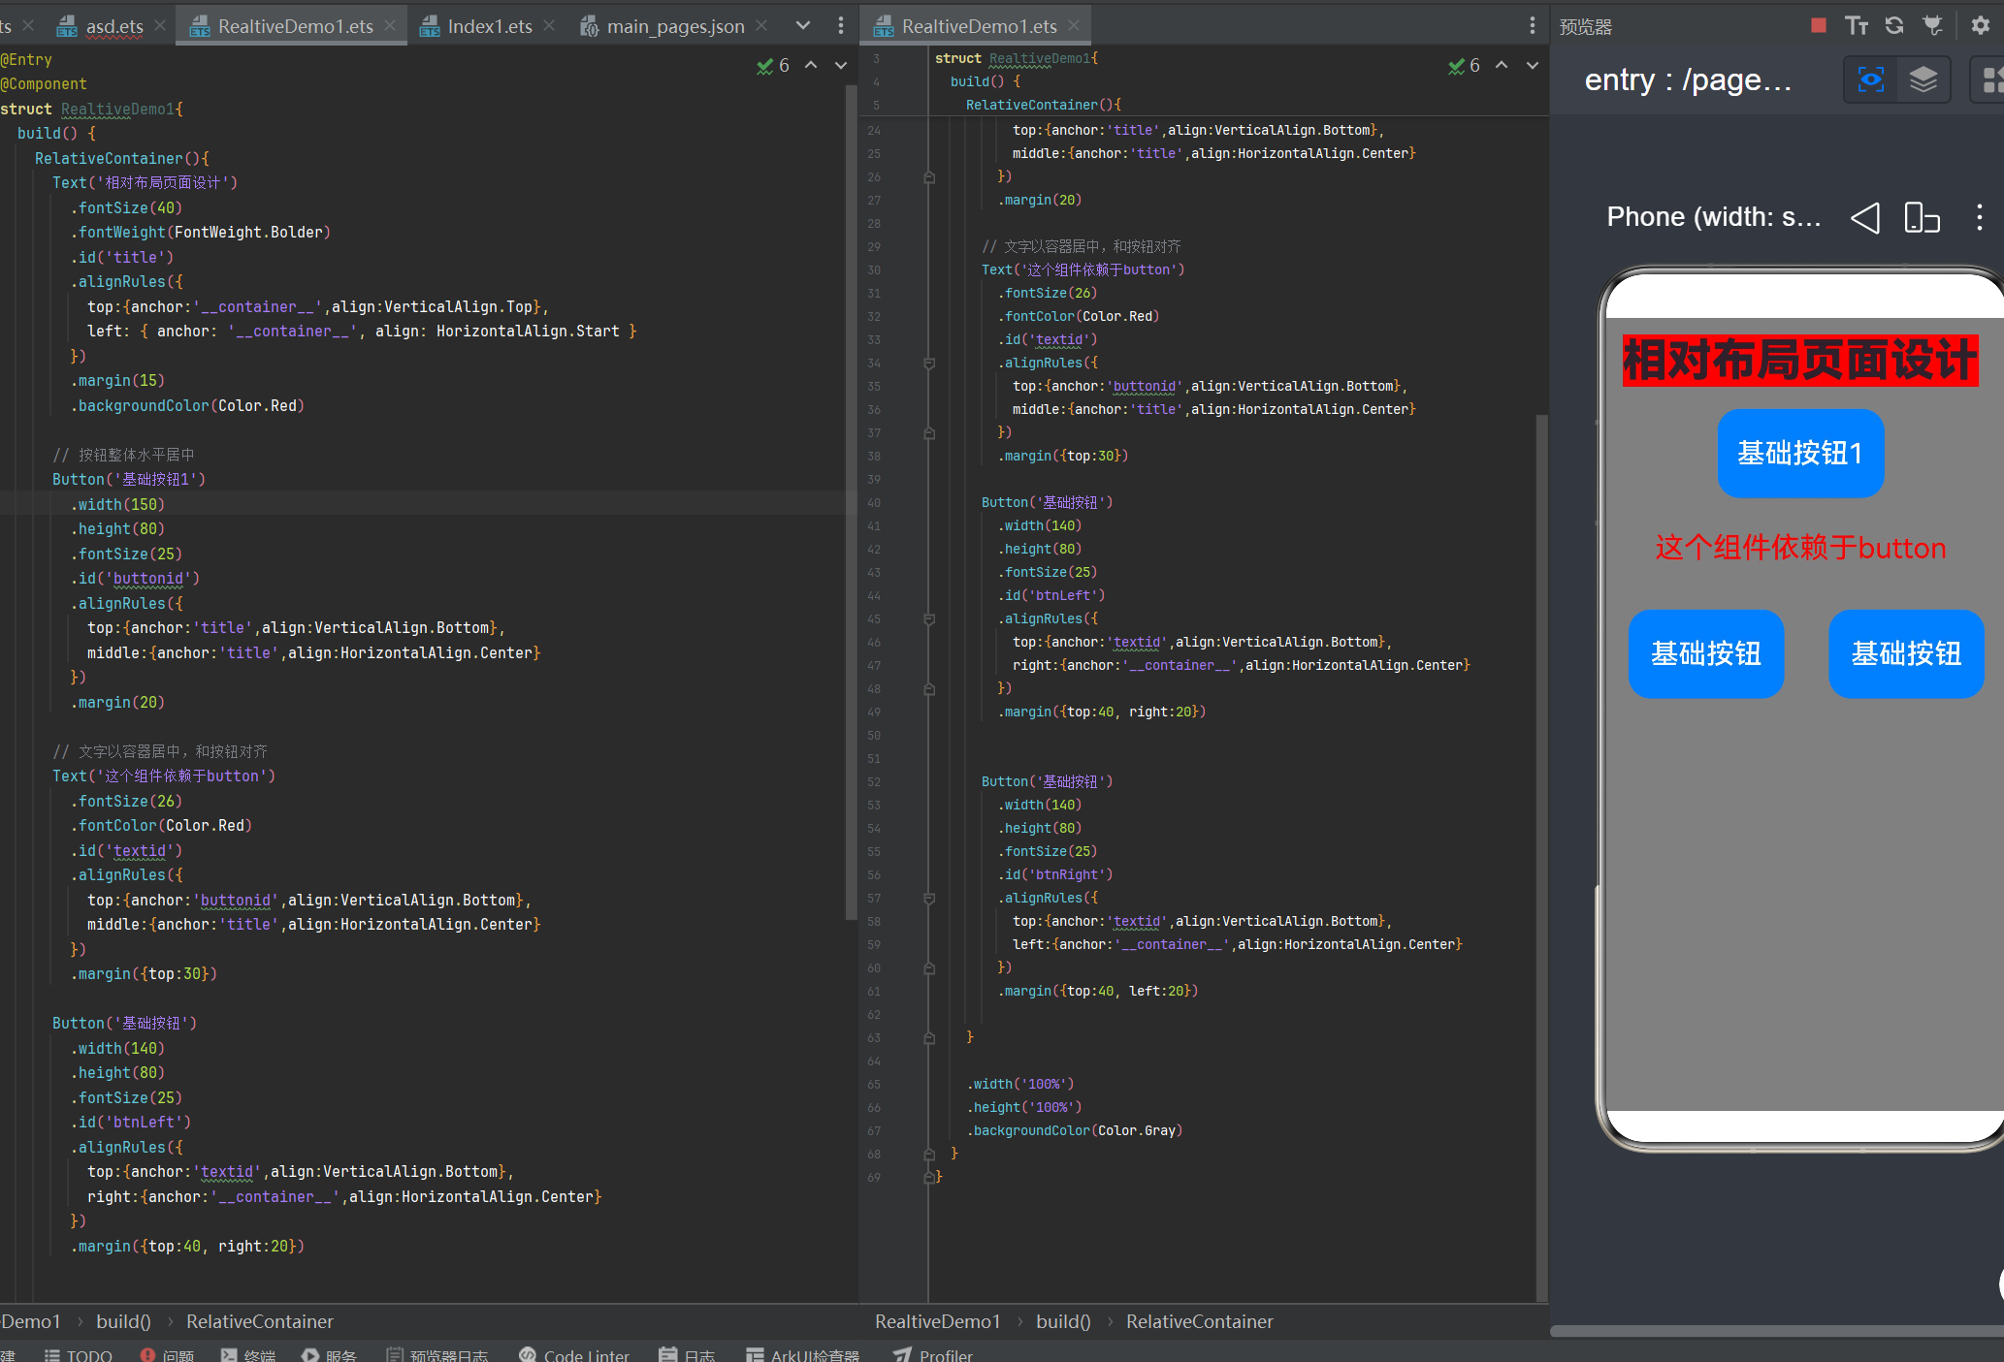
Task: Expand the hidden tabs dropdown in left editor
Action: (x=803, y=25)
